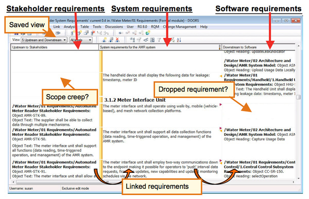Click the link arrows beside two-way communications requirement
Screen dimensions: 309x199
(221, 162)
